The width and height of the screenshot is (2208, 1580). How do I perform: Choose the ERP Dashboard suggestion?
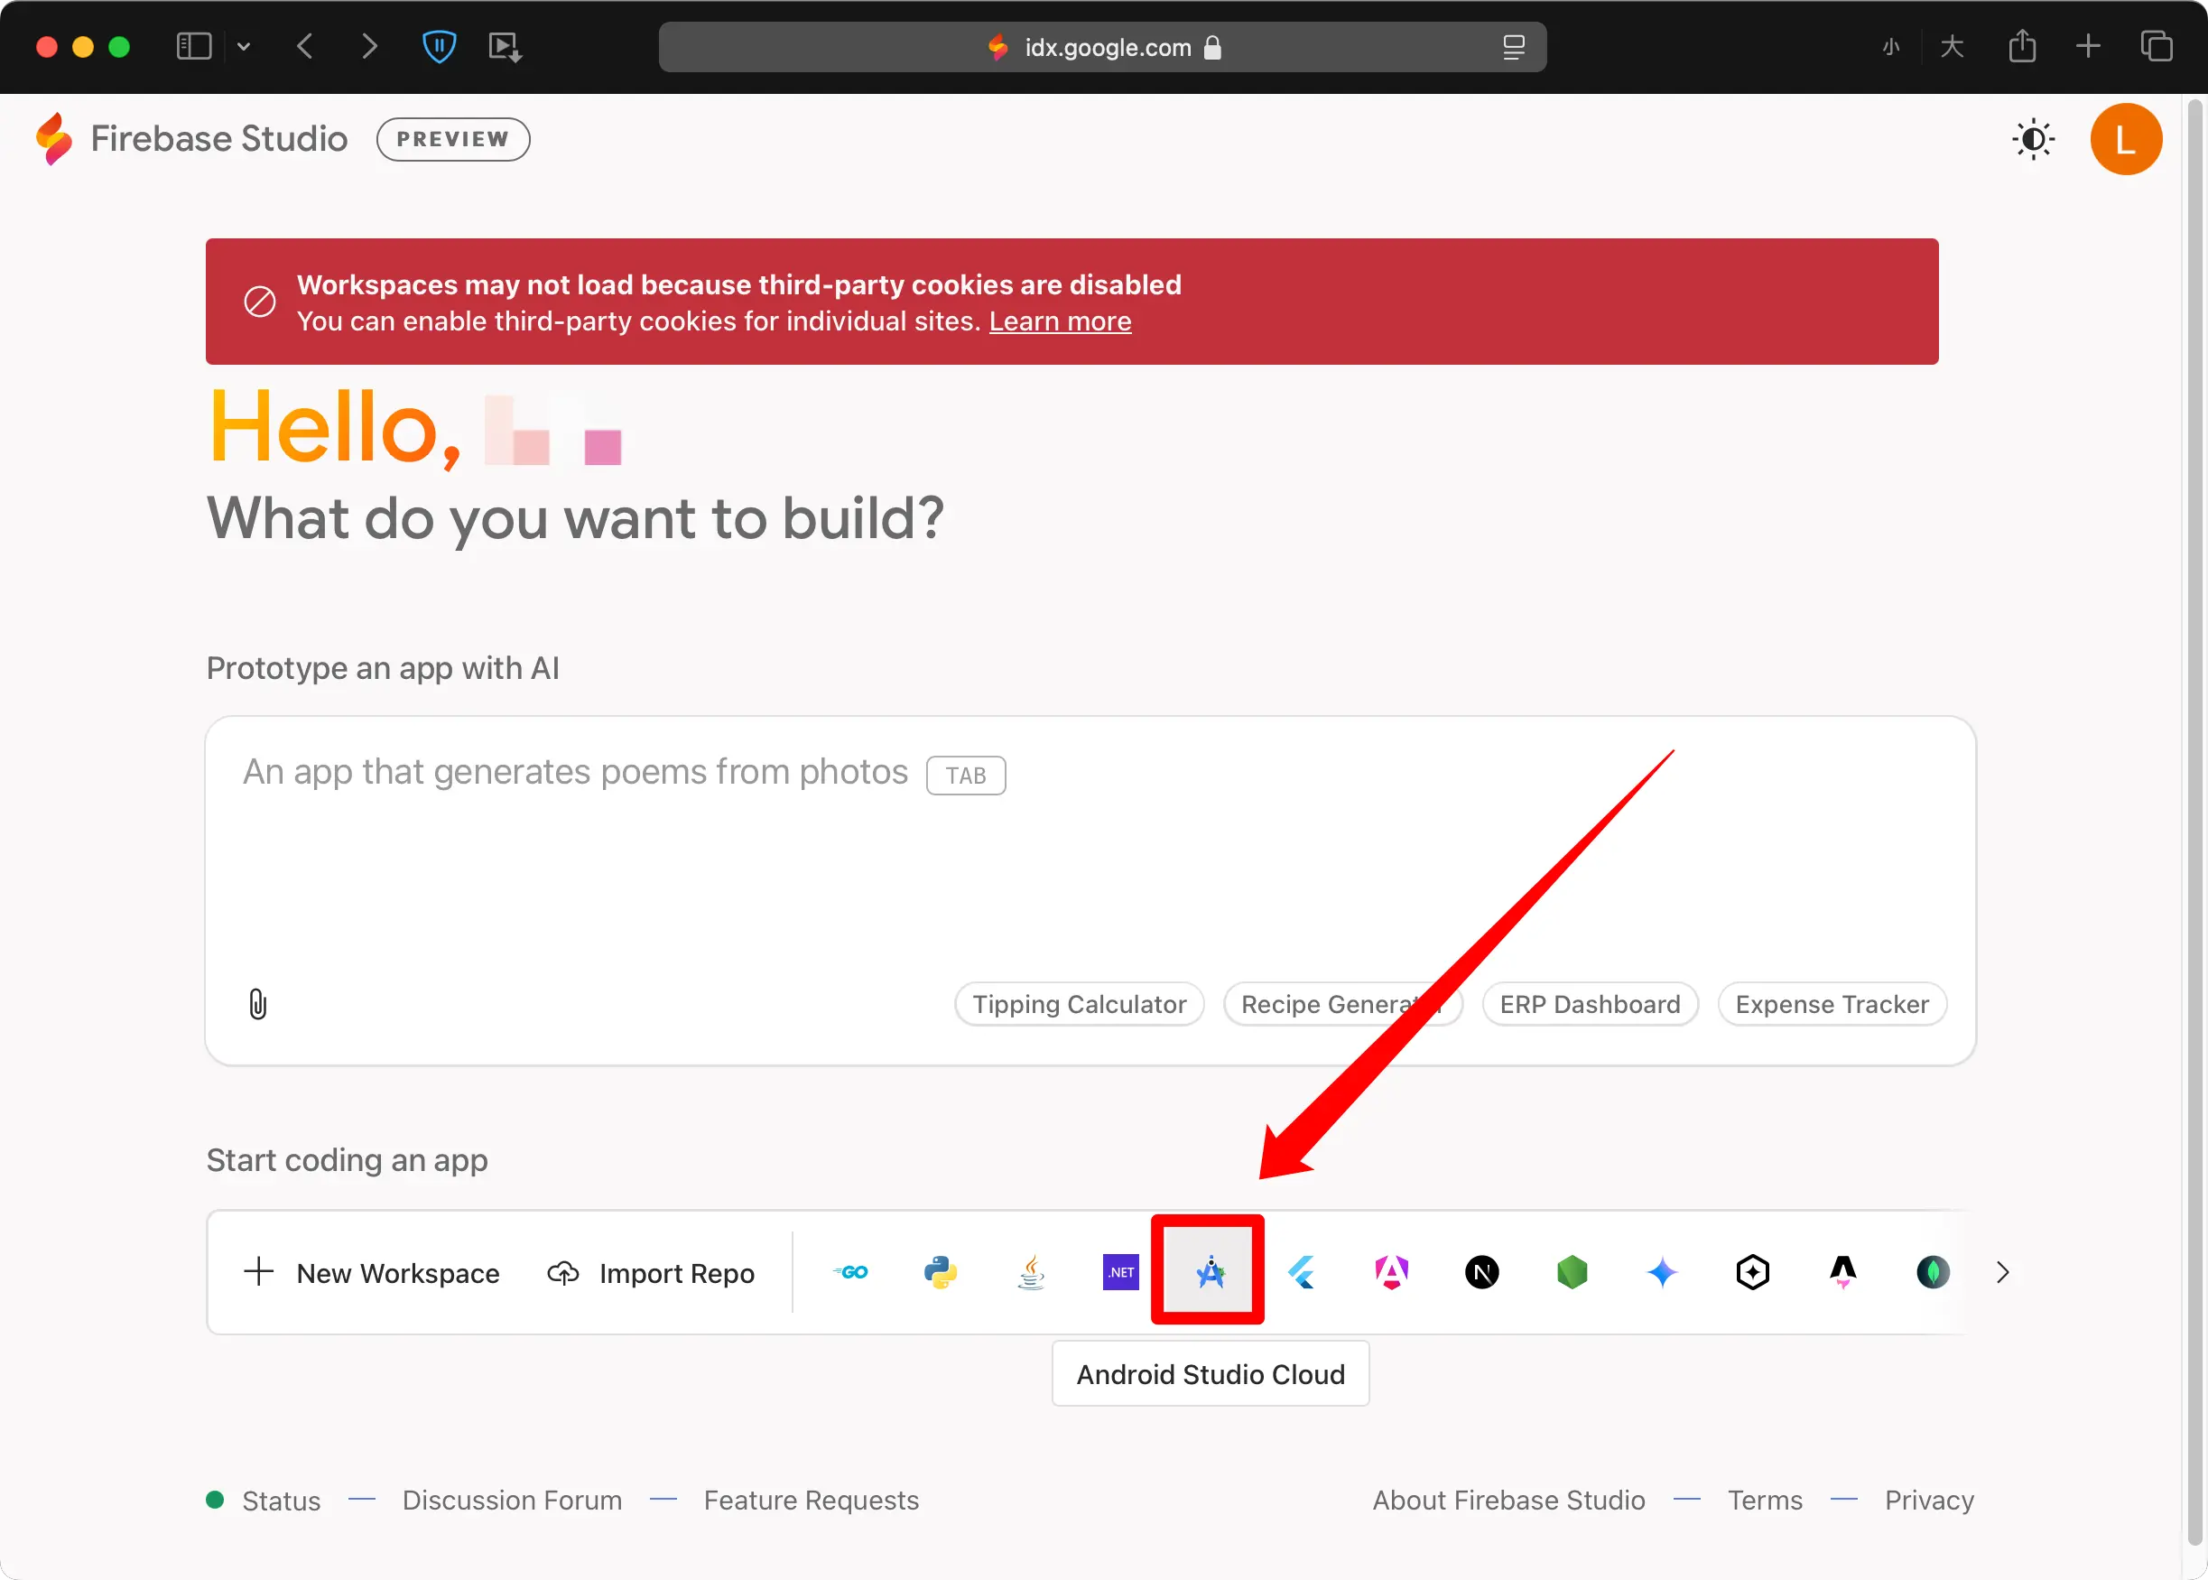click(1591, 1004)
